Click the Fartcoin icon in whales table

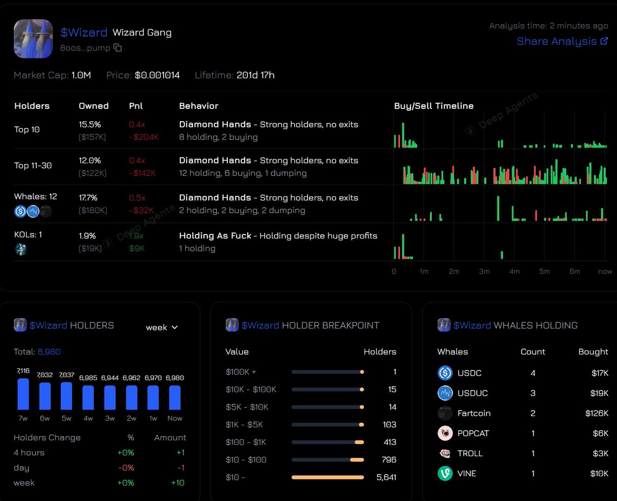click(445, 413)
